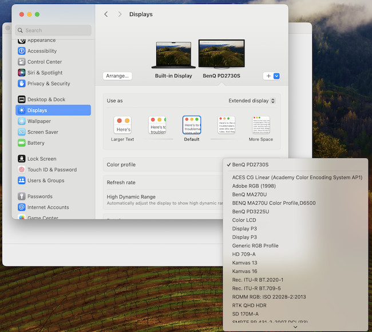Click the Lock Screen icon
The height and width of the screenshot is (332, 372).
pyautogui.click(x=22, y=159)
